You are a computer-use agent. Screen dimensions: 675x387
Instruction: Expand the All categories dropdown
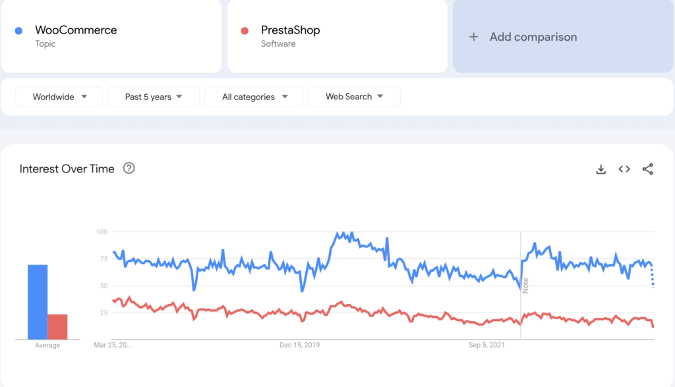coord(254,97)
